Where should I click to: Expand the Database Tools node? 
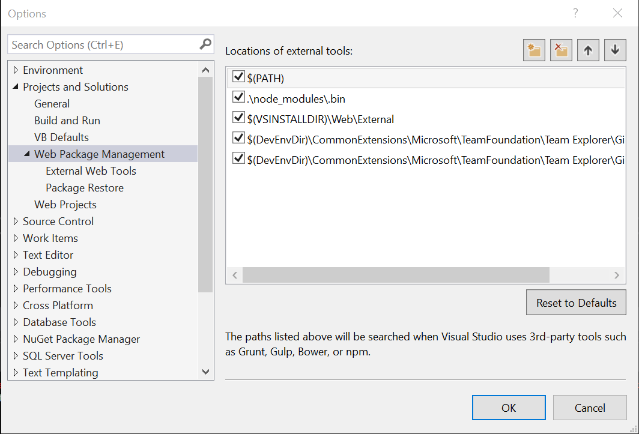16,322
